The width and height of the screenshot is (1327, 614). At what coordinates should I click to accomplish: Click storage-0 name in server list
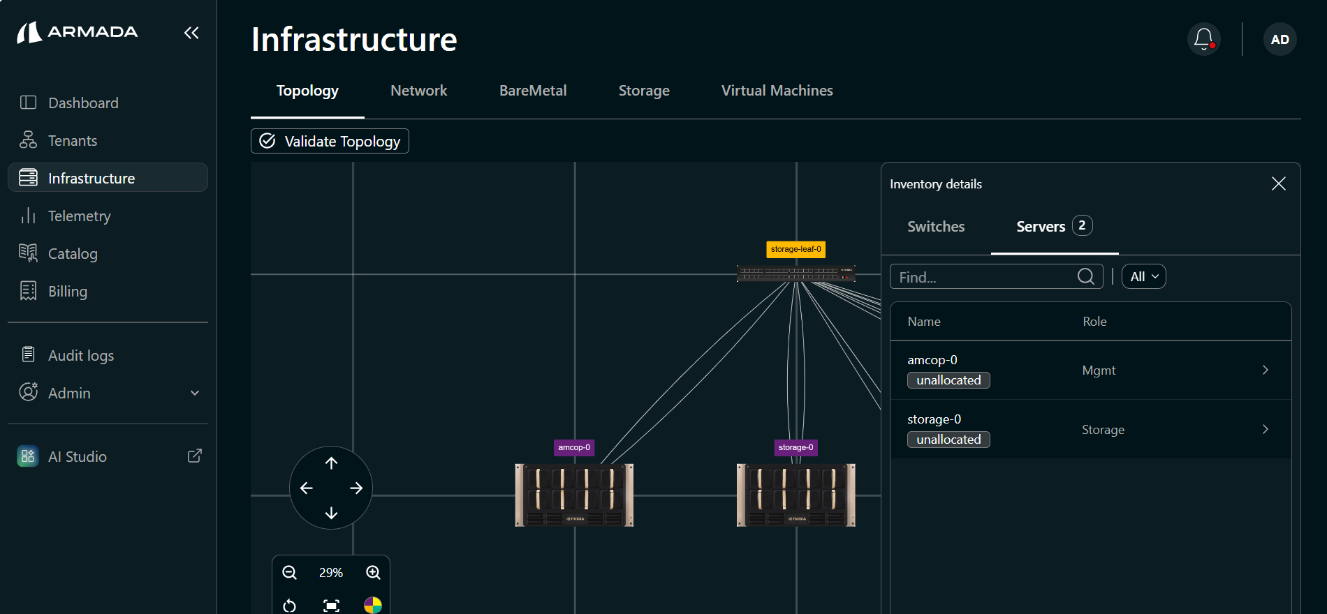934,419
